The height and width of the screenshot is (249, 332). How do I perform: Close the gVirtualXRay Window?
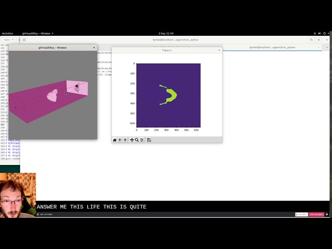pos(94,48)
